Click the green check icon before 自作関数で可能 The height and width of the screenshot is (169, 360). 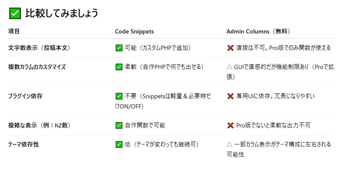click(119, 125)
